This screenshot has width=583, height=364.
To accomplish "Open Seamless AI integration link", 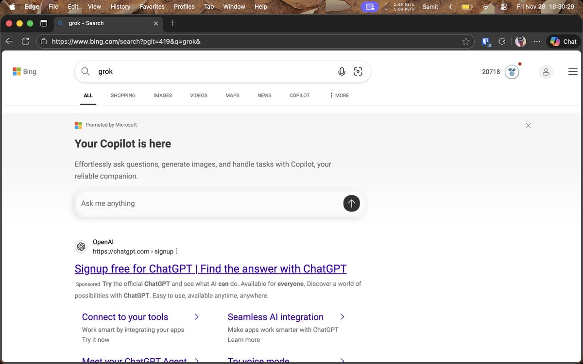I will [275, 317].
